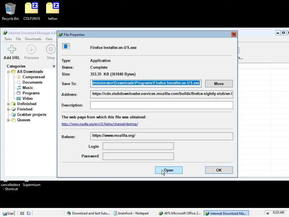289x217 pixels.
Task: Expand the Finished tree node
Action: (x=8, y=109)
